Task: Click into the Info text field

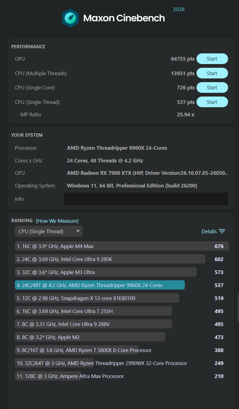Action: [146, 199]
